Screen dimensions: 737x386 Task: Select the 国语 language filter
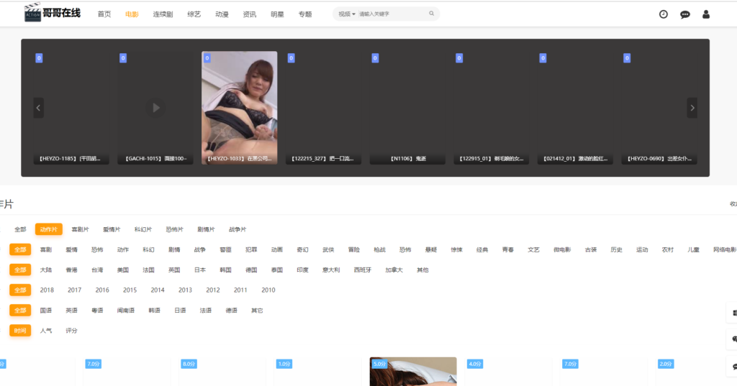click(x=46, y=311)
